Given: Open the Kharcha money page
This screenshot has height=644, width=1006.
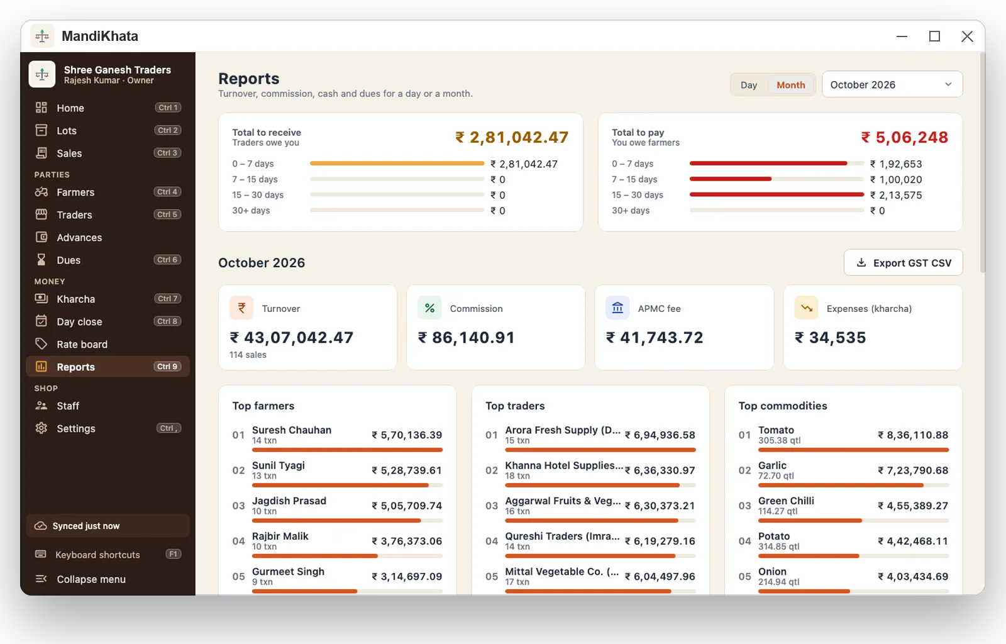Looking at the screenshot, I should coord(108,299).
